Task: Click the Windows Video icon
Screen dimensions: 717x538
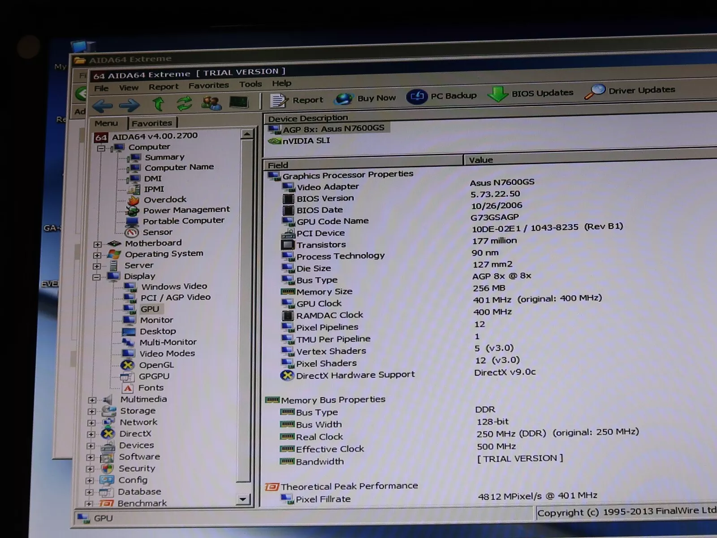Action: 130,287
